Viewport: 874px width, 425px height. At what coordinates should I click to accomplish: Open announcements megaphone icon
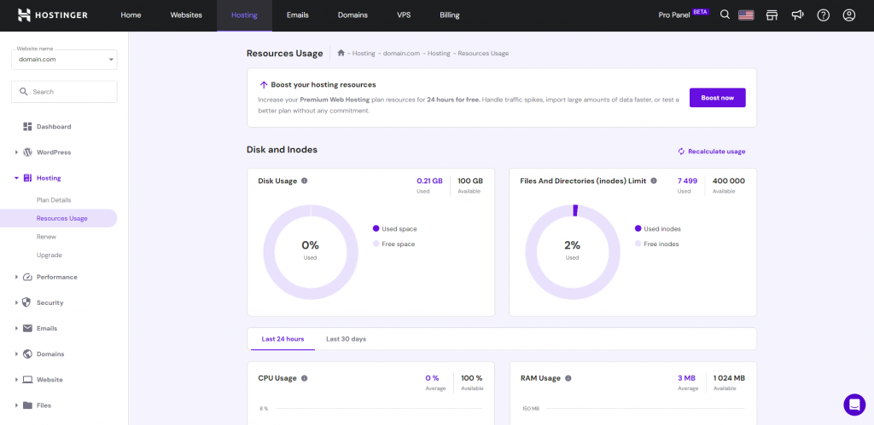point(798,15)
